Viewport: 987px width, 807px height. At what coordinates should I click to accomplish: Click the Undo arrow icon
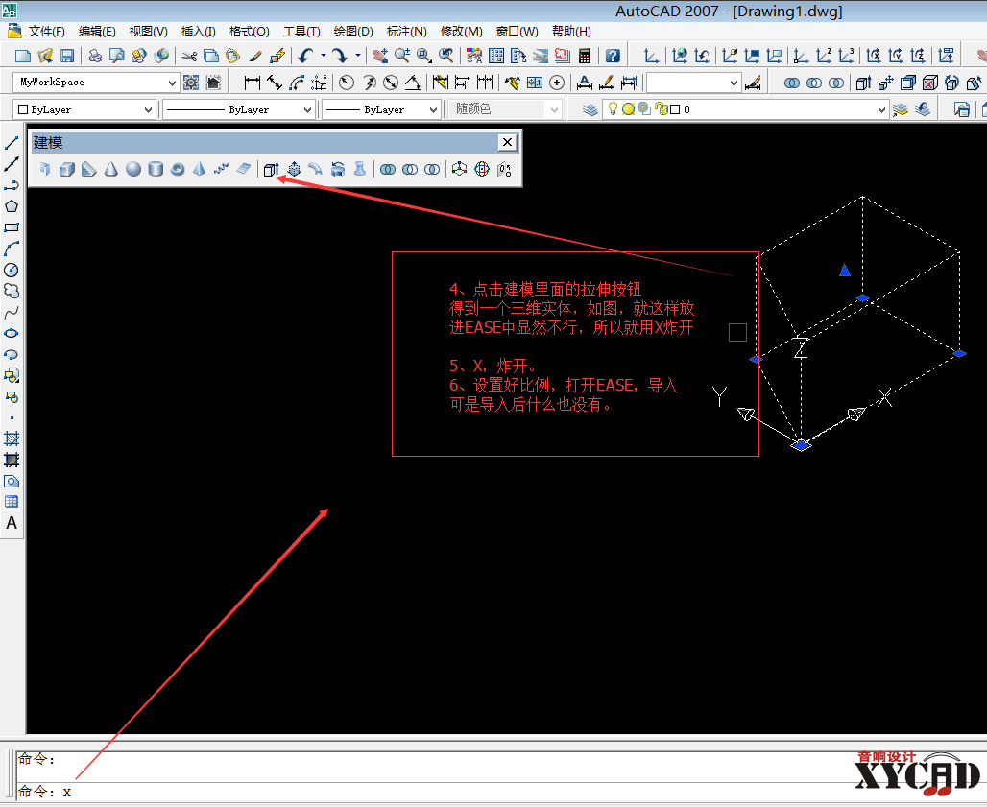click(x=306, y=56)
